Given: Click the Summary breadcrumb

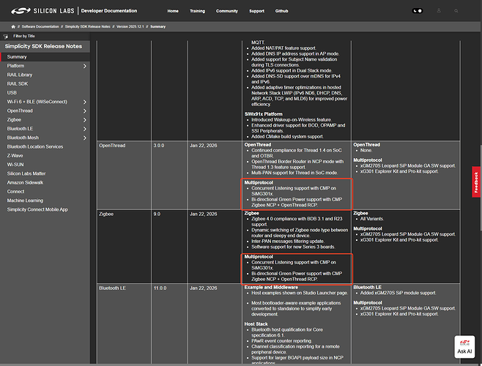Looking at the screenshot, I should [157, 27].
